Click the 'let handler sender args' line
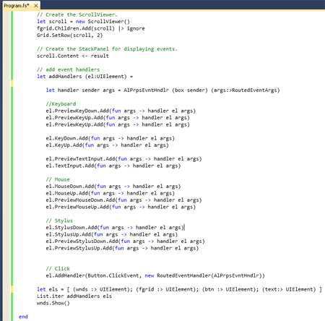 (x=163, y=90)
